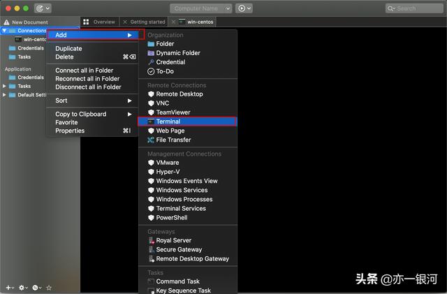Click the Windows Events View icon
This screenshot has width=447, height=294.
pyautogui.click(x=151, y=181)
